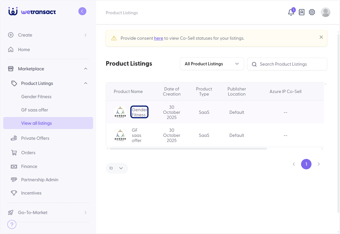340x234 pixels.
Task: Open the help question mark button
Action: pyautogui.click(x=12, y=224)
